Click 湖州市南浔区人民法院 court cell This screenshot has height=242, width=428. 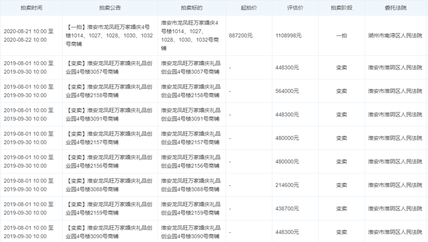click(395, 36)
